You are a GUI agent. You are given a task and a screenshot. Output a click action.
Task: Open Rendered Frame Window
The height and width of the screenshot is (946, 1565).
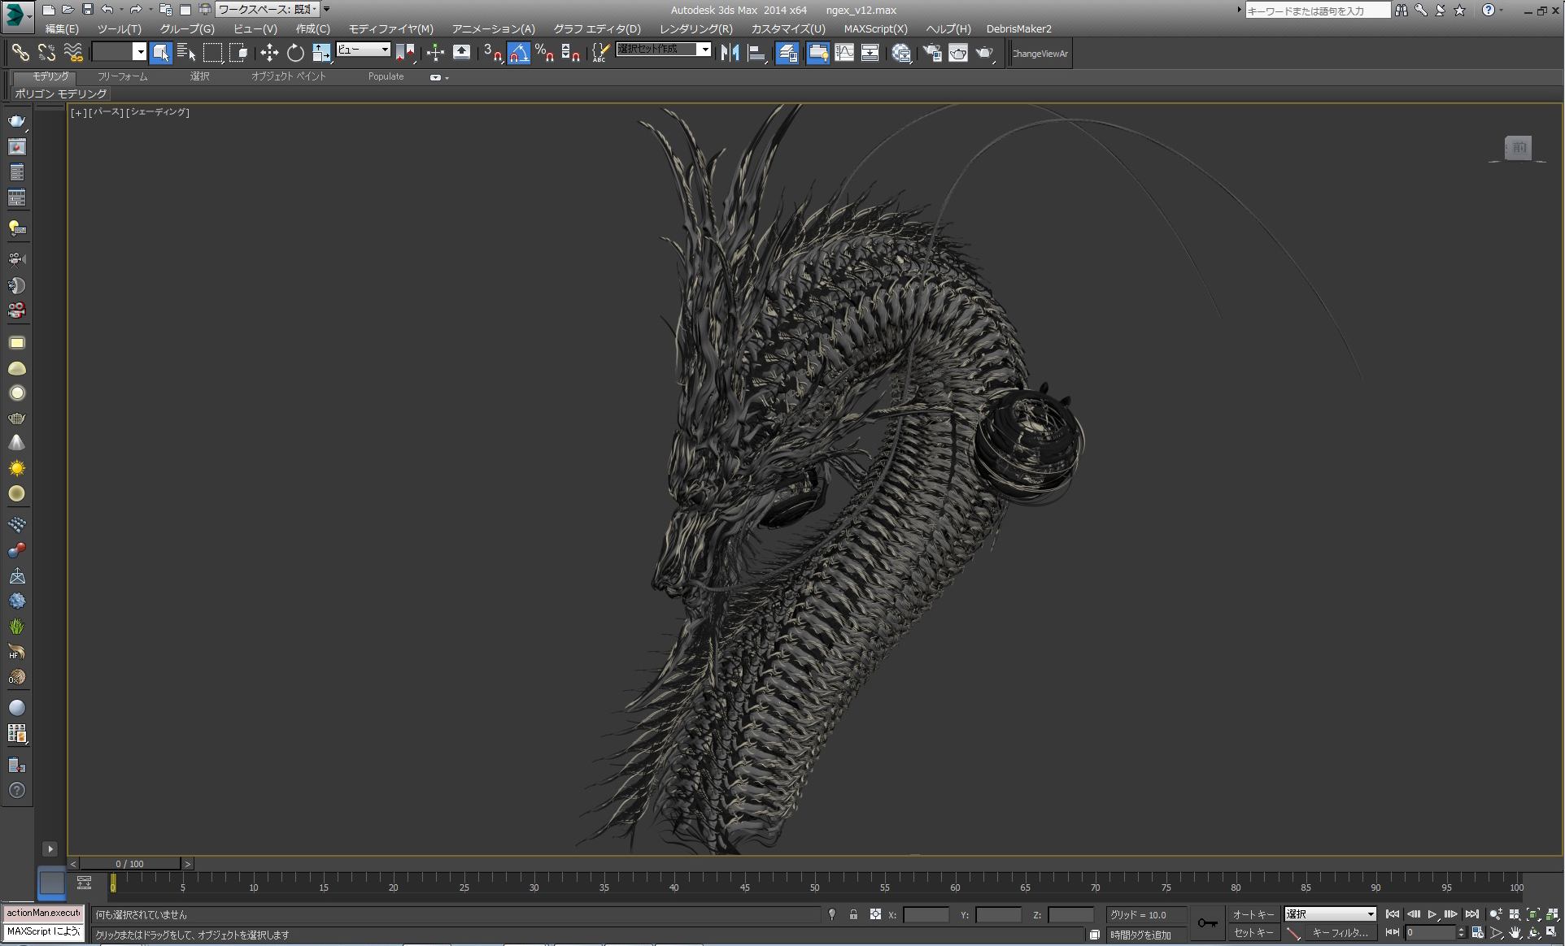point(958,53)
